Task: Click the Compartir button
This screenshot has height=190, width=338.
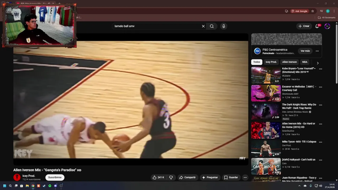Action: 188,177
